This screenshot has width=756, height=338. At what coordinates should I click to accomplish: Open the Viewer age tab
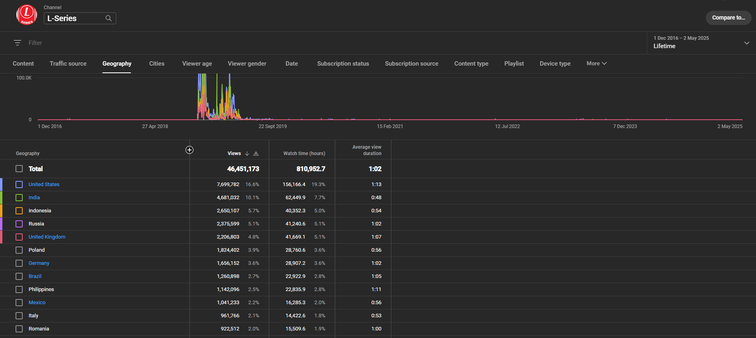[x=197, y=64]
